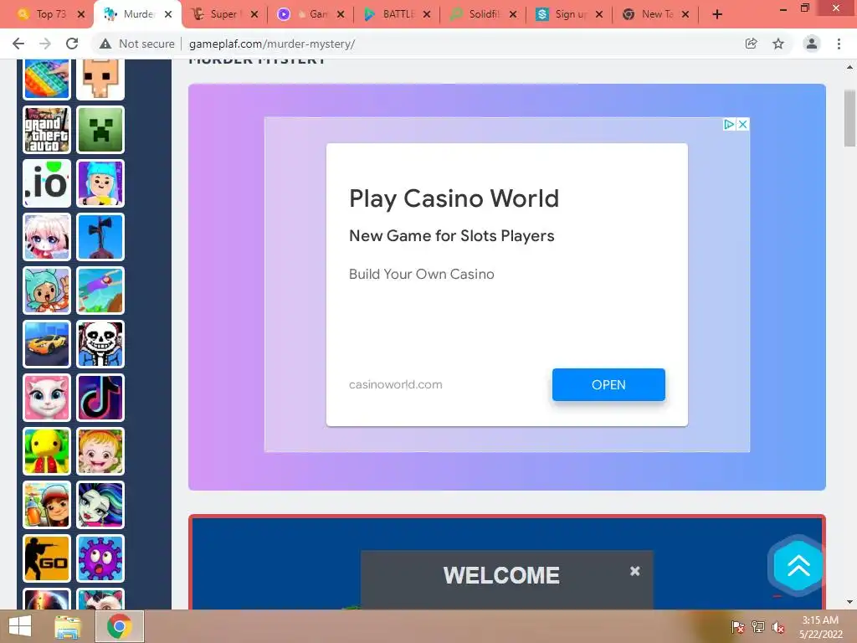The height and width of the screenshot is (643, 857).
Task: Open the CS GO game icon
Action: (47, 558)
